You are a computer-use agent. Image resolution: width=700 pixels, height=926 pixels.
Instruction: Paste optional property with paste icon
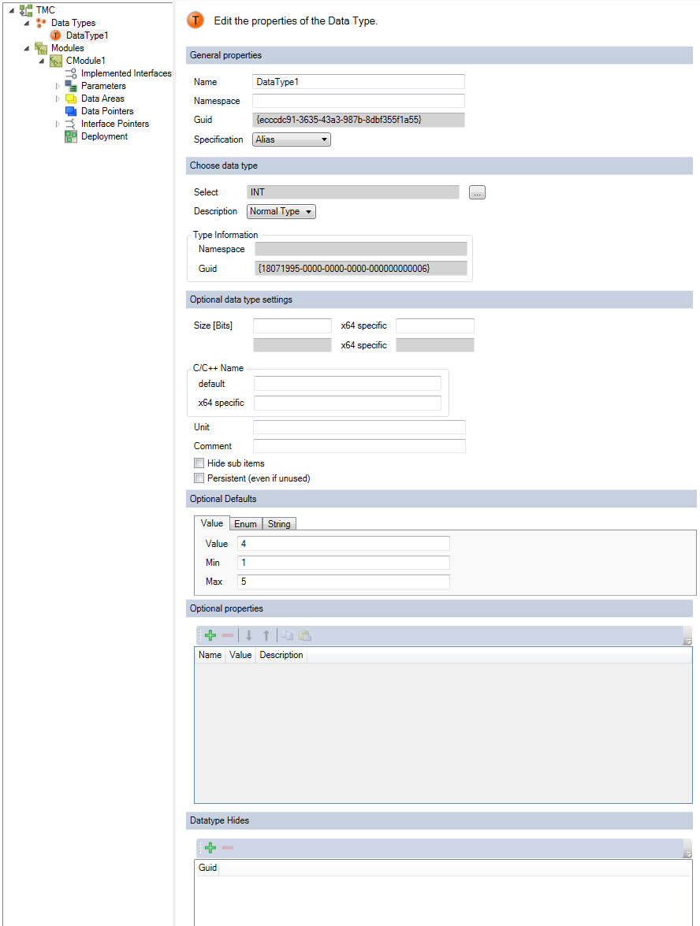pos(305,635)
